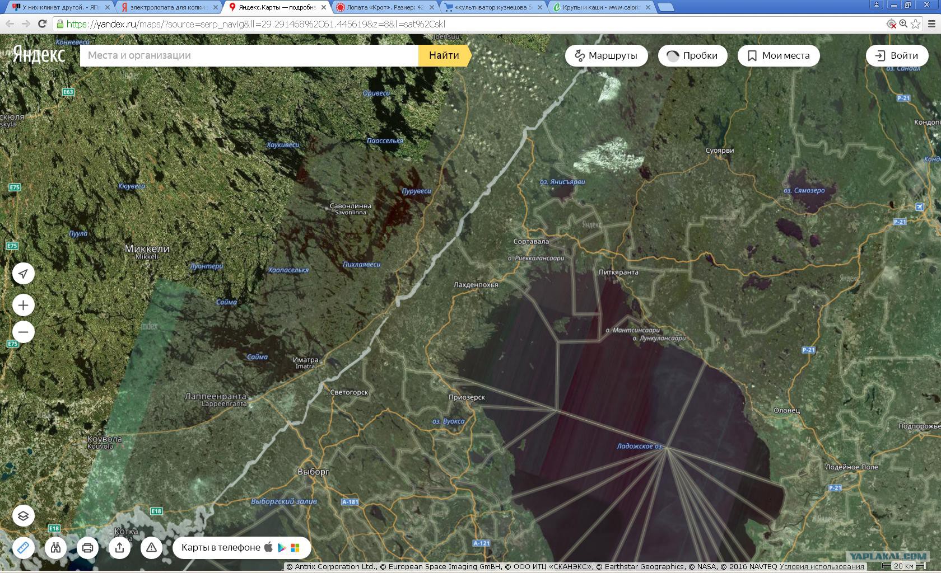Open panoramas with the binoculars icon
Screen dimensions: 941x573
click(x=55, y=547)
